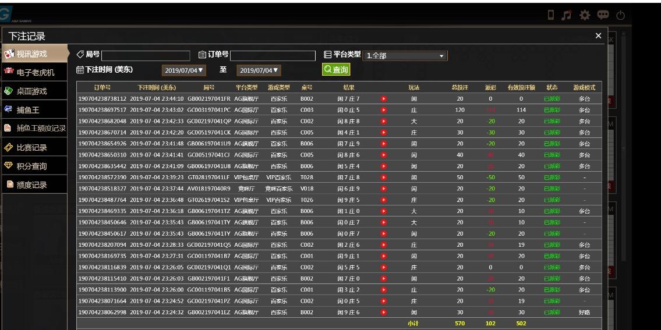The image size is (661, 330).
Task: Click table number V018 cell
Action: click(x=307, y=189)
